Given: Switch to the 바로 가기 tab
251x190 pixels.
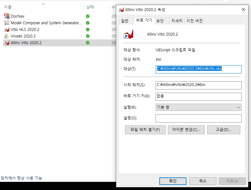Looking at the screenshot, I should [144, 20].
